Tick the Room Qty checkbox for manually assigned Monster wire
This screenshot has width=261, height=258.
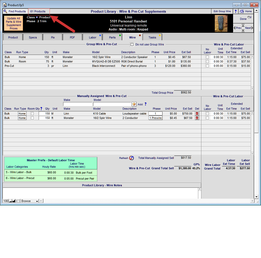pyautogui.click(x=33, y=118)
